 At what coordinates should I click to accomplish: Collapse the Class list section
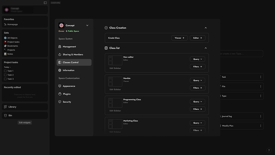[206, 48]
